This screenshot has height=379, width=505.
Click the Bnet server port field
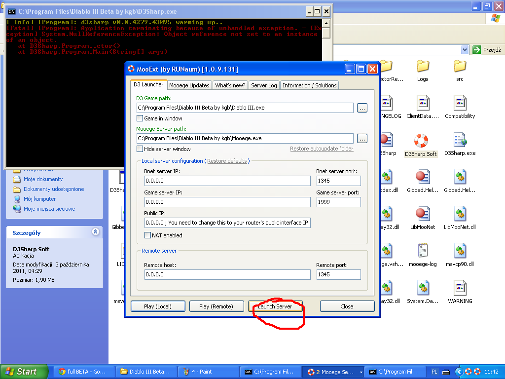click(x=338, y=181)
